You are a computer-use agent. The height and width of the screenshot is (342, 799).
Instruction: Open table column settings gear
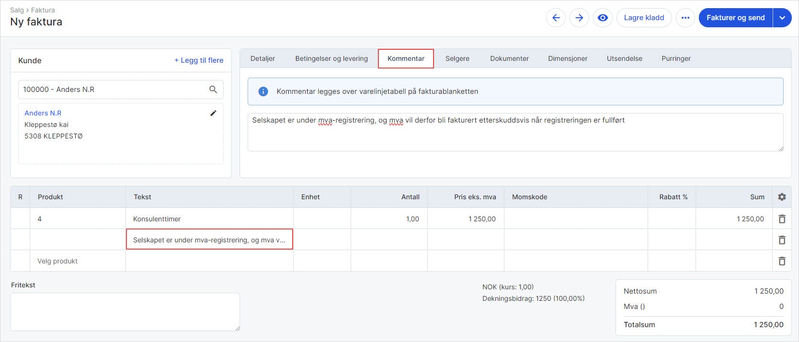782,197
